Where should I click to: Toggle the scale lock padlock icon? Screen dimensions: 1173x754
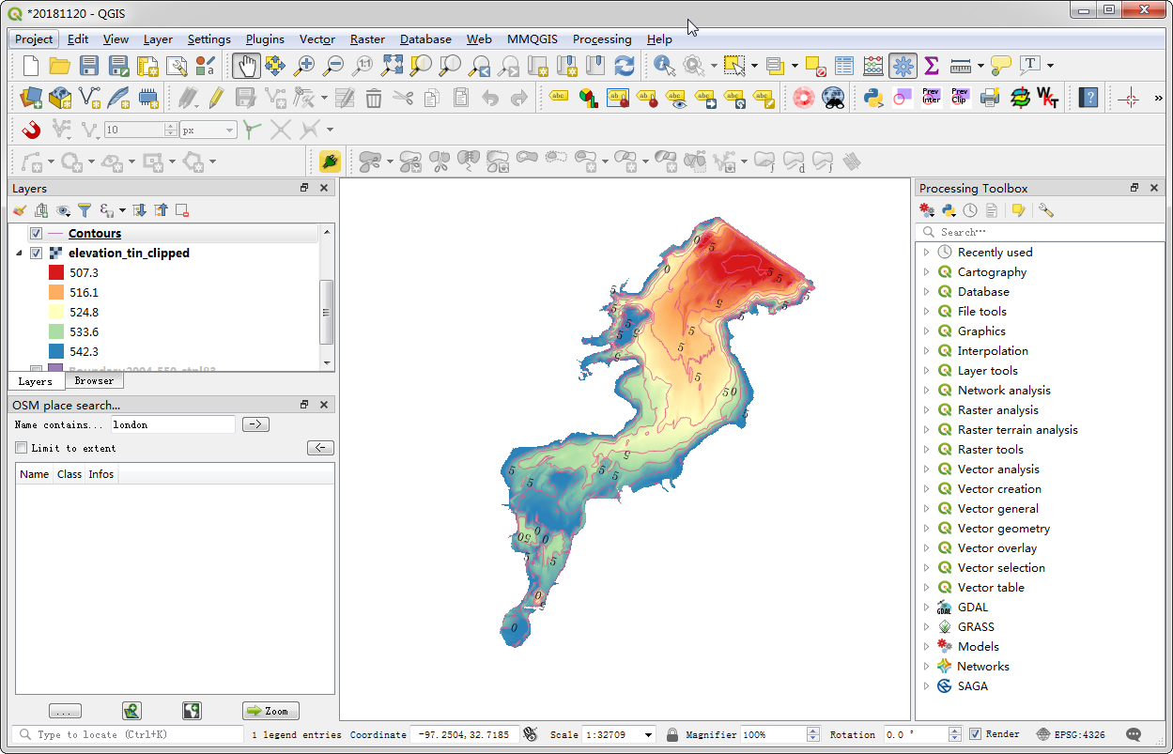672,734
